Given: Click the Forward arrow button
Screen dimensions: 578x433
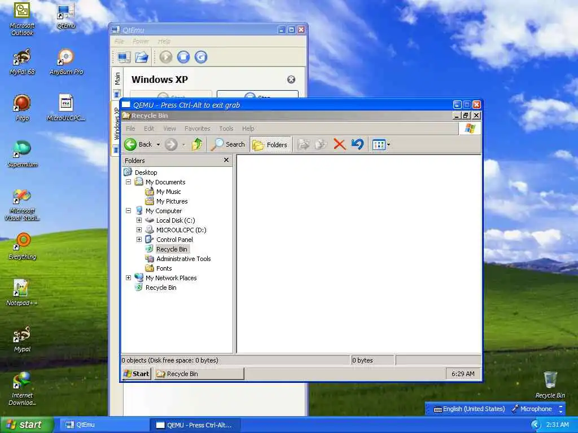Looking at the screenshot, I should pyautogui.click(x=171, y=144).
